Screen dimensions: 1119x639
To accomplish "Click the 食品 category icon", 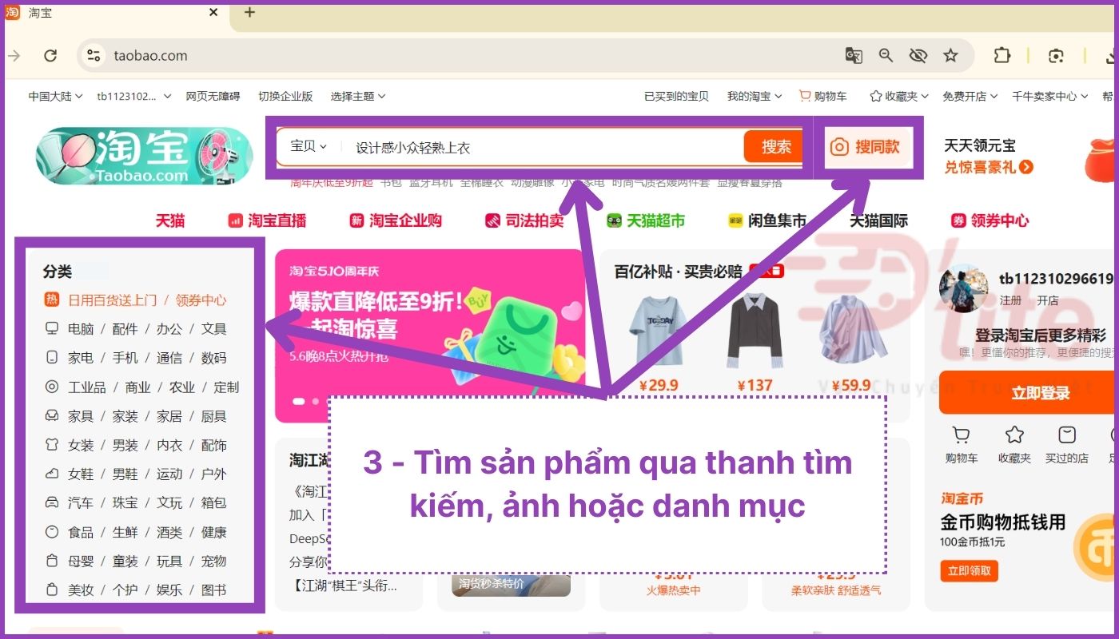I will (52, 532).
